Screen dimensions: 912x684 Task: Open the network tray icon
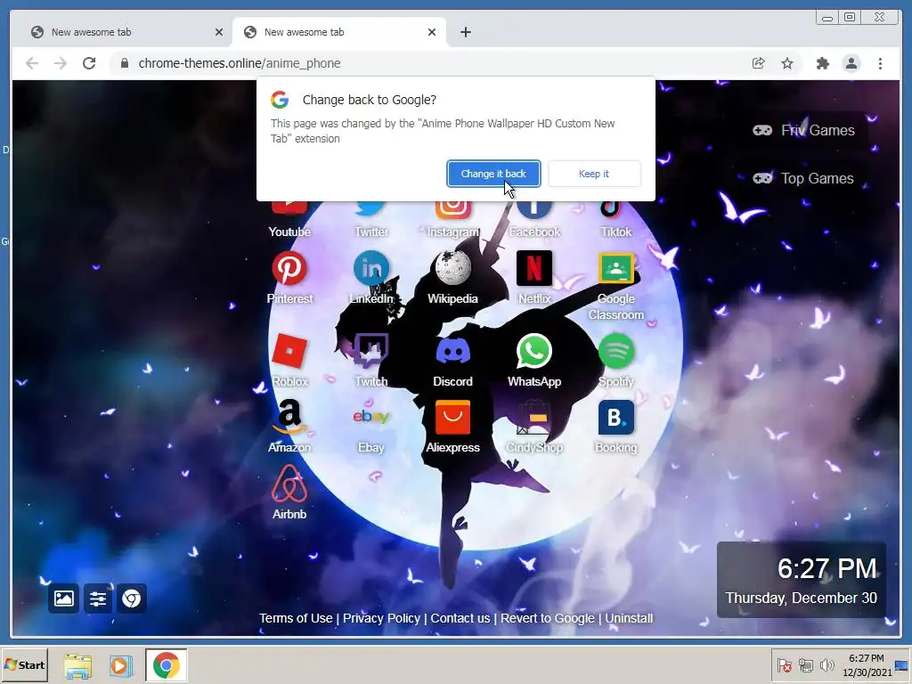click(x=805, y=664)
